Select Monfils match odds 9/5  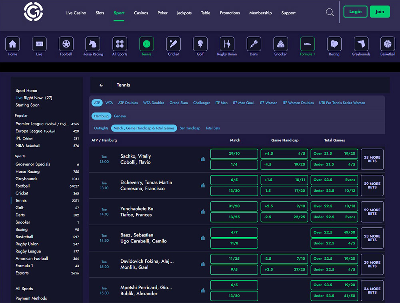(x=234, y=269)
